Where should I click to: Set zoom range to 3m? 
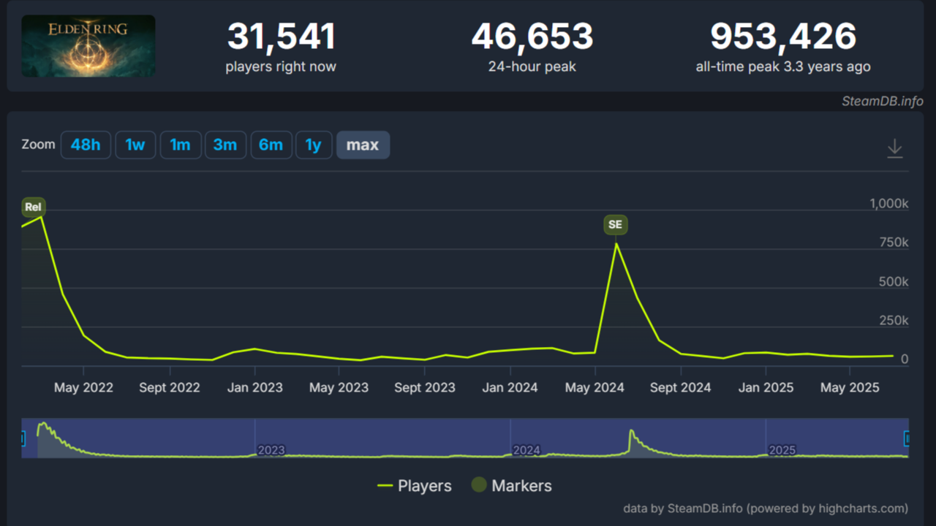tap(225, 145)
